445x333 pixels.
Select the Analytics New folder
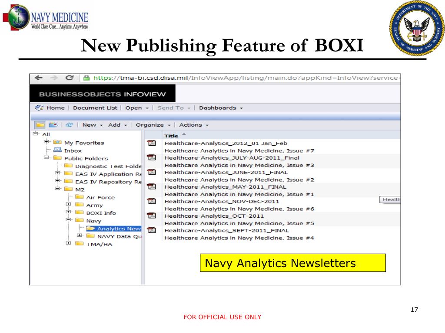pos(119,229)
